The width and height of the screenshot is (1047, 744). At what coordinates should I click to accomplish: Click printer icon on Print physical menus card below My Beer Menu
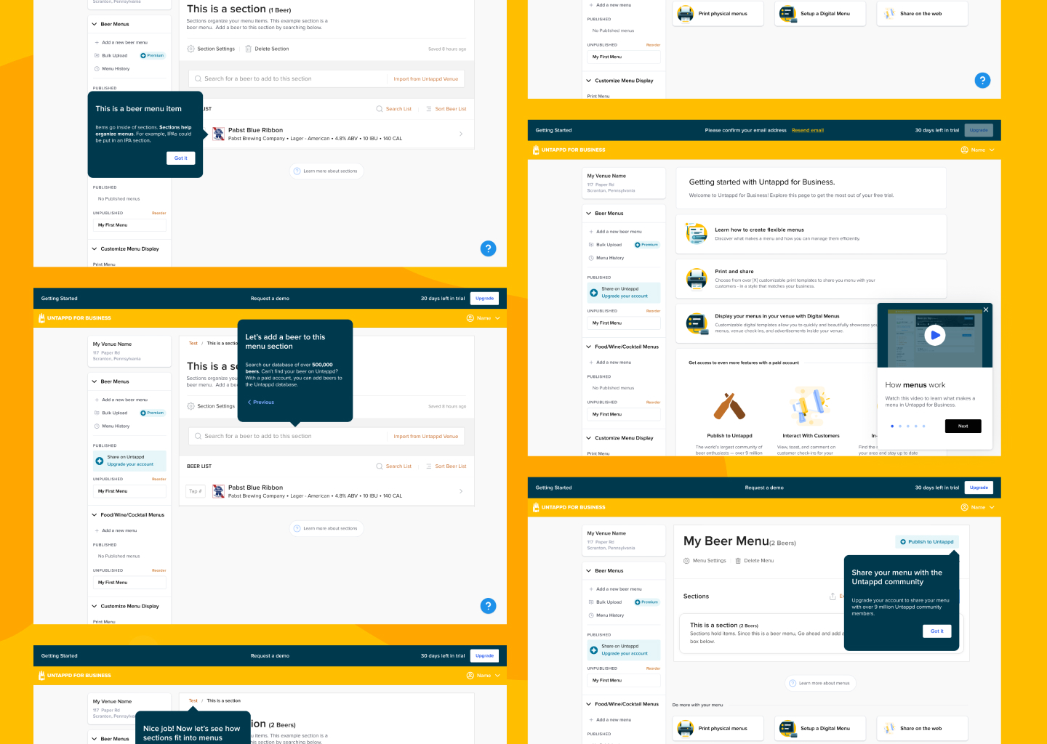pos(686,729)
